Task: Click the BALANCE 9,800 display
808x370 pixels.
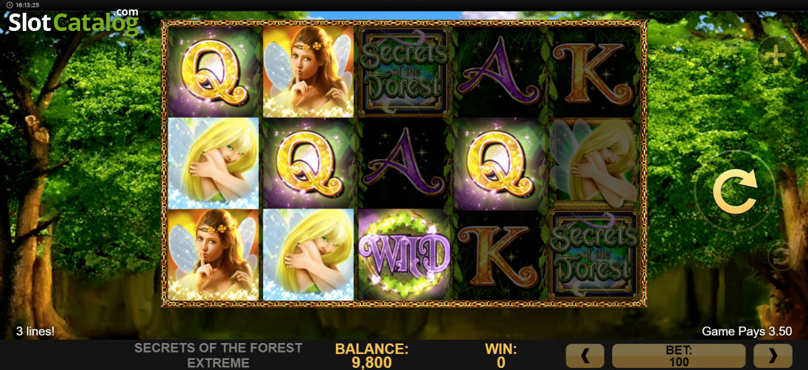Action: (x=372, y=356)
